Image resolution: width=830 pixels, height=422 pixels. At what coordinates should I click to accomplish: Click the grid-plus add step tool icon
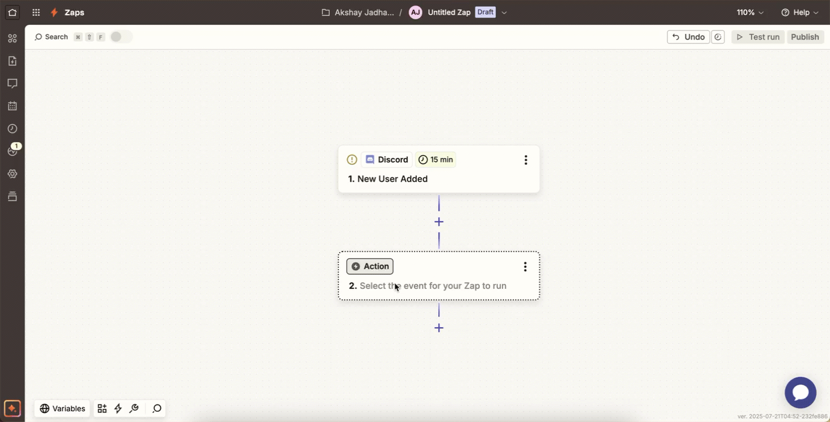pyautogui.click(x=102, y=408)
